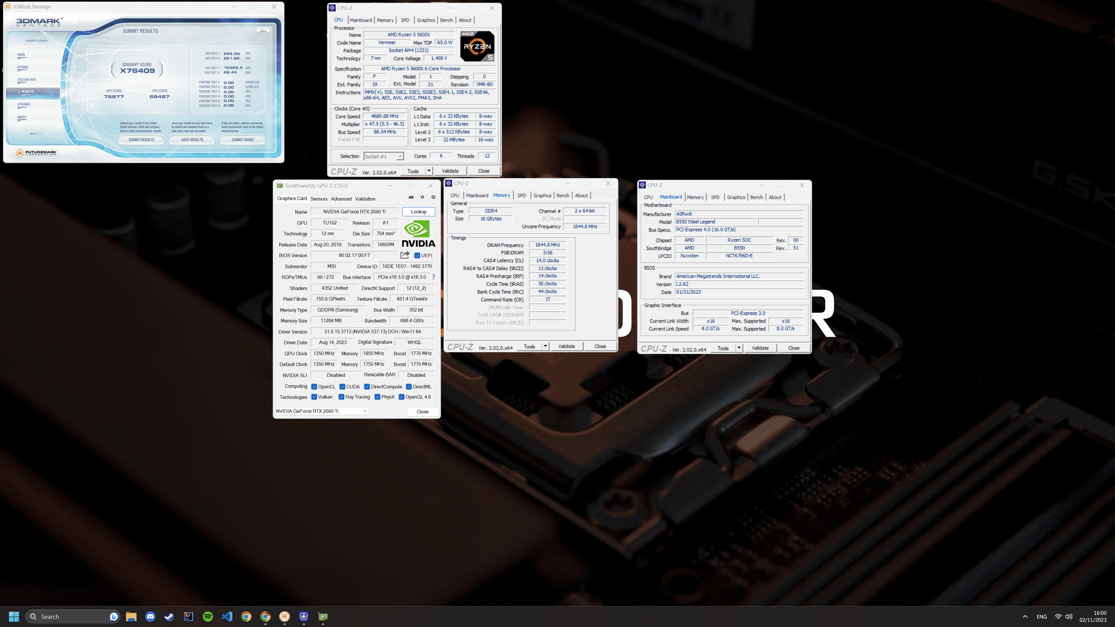
Task: Expand Tools dropdown arrow in CPU-Z CPU window
Action: (429, 171)
